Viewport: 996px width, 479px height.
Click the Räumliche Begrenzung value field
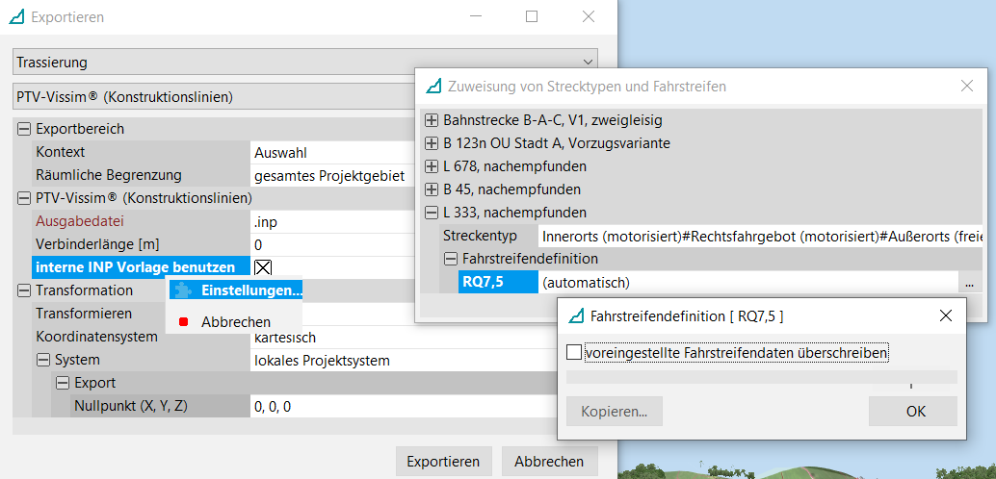click(333, 175)
